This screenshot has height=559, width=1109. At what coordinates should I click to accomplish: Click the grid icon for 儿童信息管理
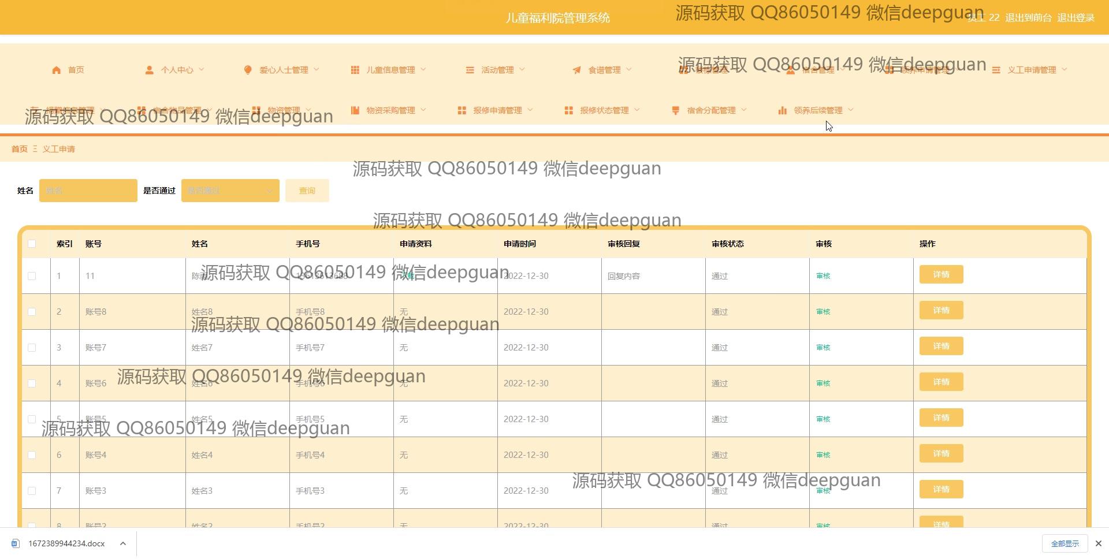click(x=355, y=70)
